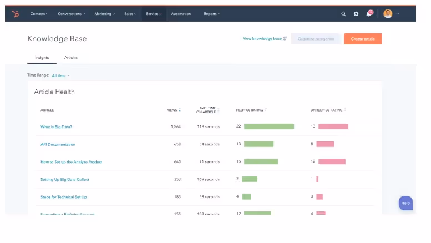Sort by Helpful Rating column

click(x=251, y=110)
